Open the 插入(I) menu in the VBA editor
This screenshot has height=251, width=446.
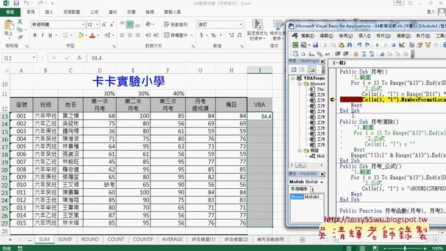[x=364, y=36]
